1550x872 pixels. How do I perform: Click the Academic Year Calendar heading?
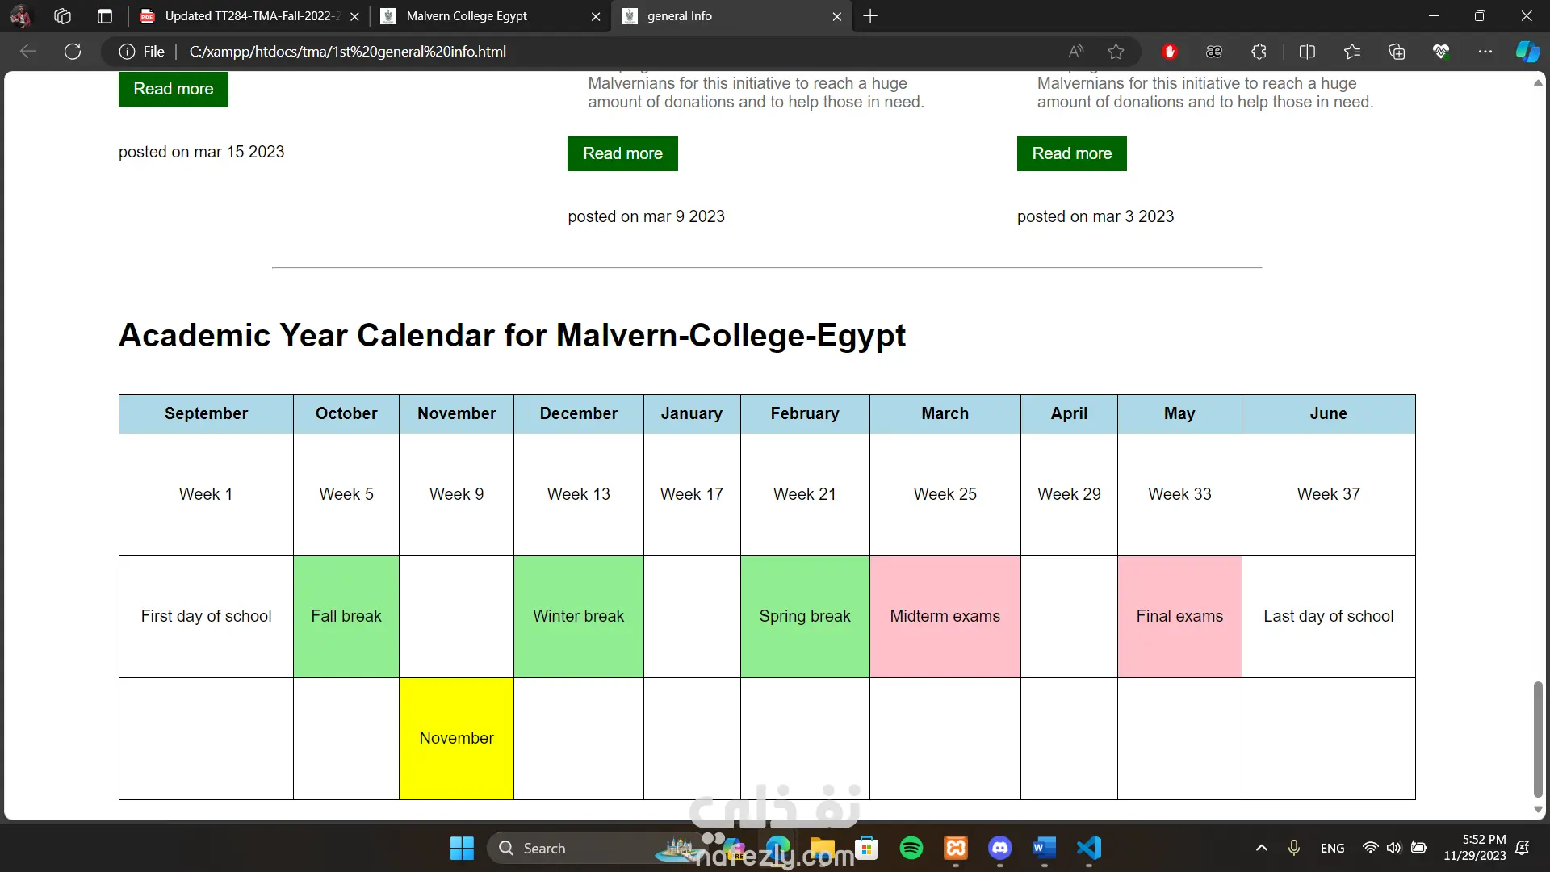pyautogui.click(x=512, y=335)
